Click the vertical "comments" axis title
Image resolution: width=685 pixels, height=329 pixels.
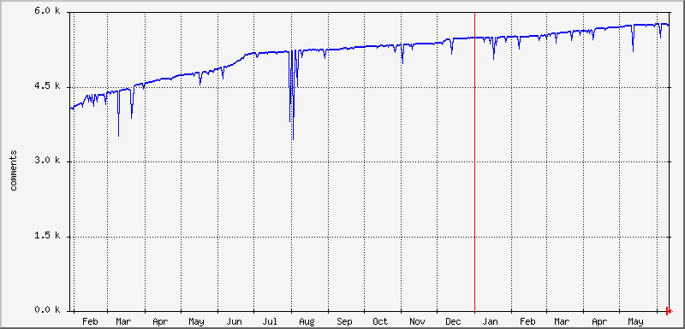(x=14, y=171)
